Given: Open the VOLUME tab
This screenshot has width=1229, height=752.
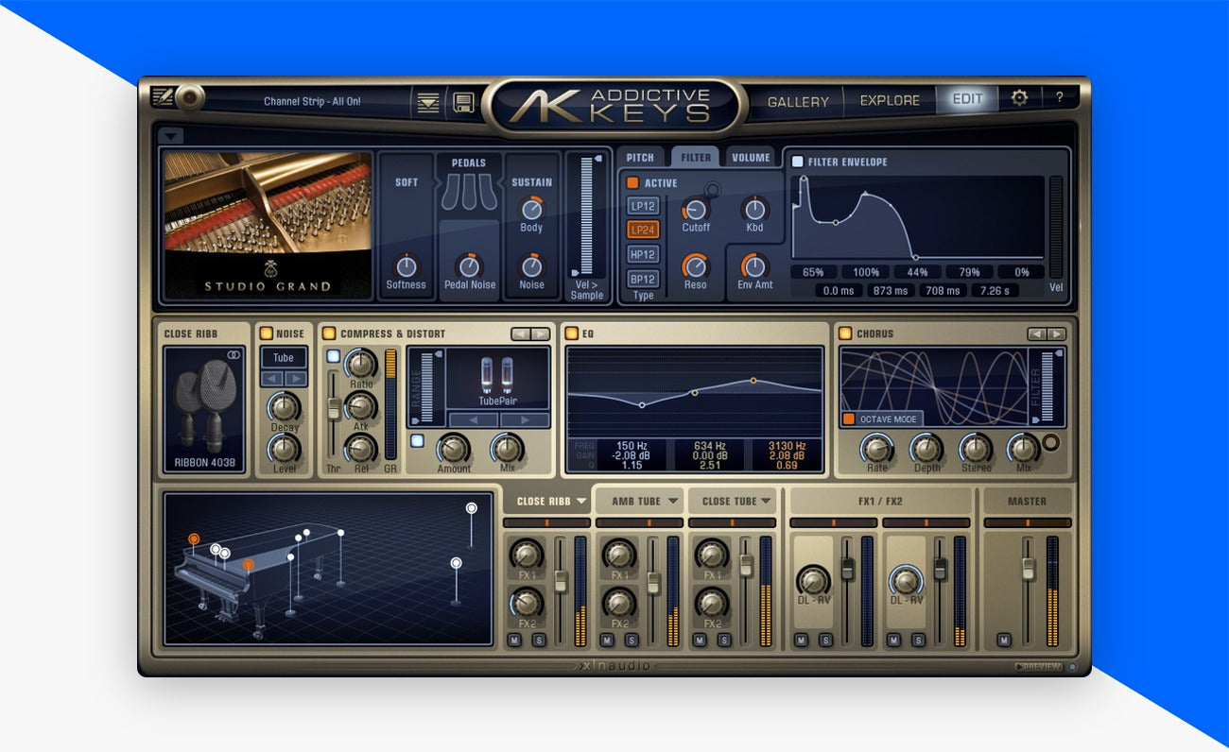Looking at the screenshot, I should (751, 158).
